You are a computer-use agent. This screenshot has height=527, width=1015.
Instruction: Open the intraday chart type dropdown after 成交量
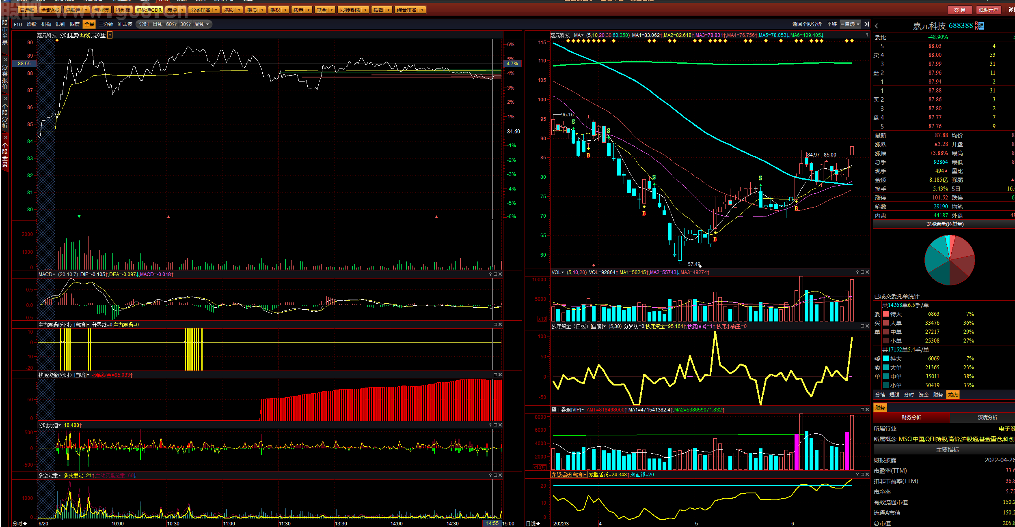[110, 35]
